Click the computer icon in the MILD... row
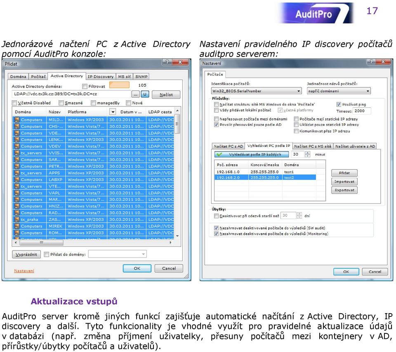Screen dimensions: 396x352 pyautogui.click(x=17, y=120)
